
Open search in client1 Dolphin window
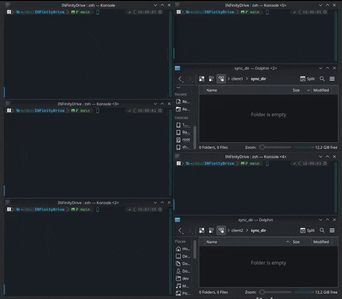click(322, 79)
